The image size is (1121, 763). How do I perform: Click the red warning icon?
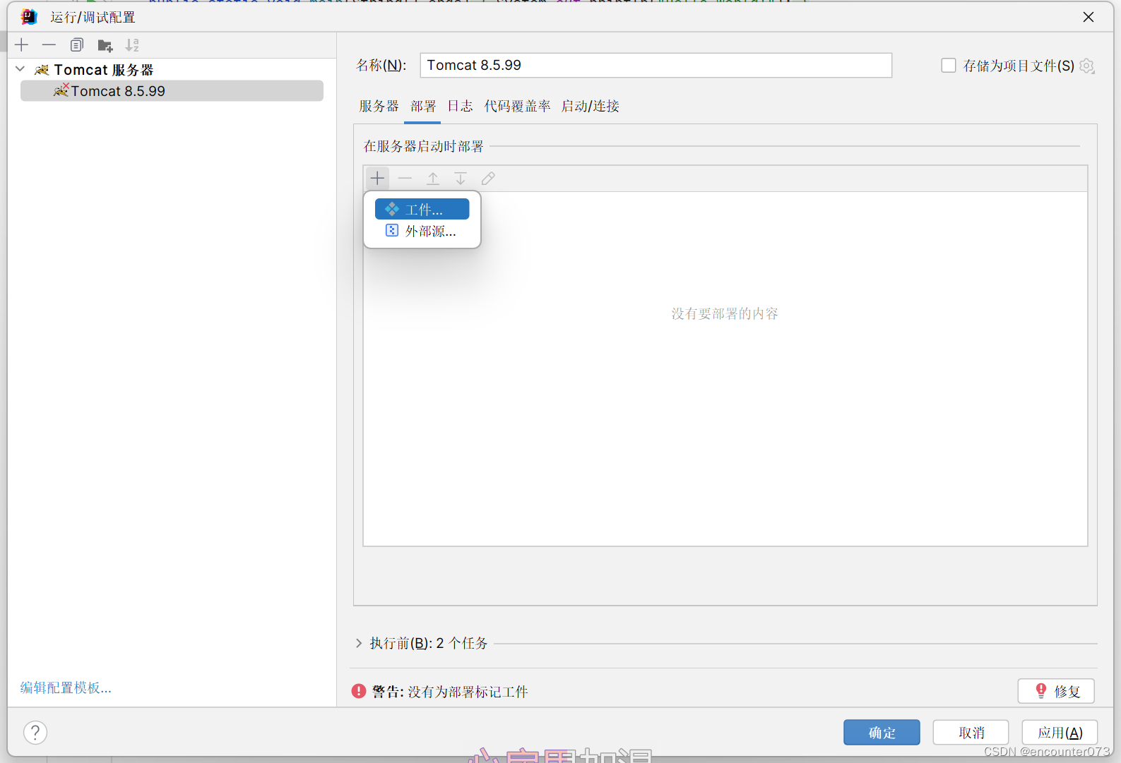[x=359, y=691]
